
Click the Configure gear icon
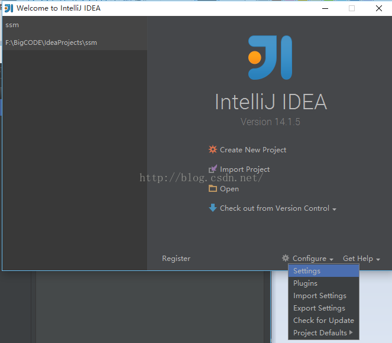286,258
